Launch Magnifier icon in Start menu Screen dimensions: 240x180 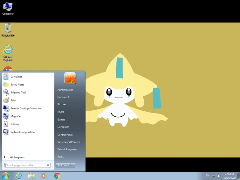click(6, 116)
